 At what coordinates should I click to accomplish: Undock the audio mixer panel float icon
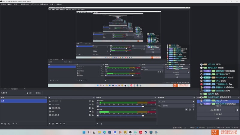155,97
